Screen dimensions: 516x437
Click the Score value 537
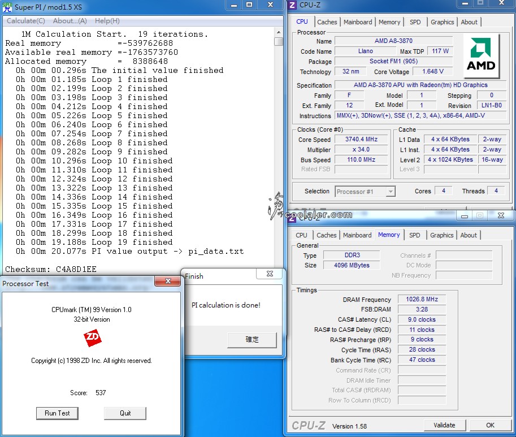click(101, 392)
